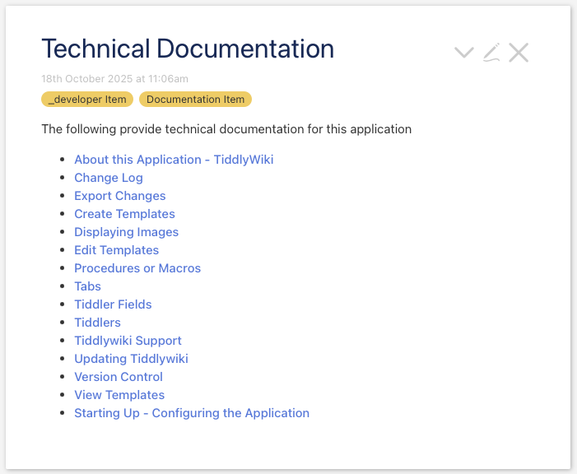Open the View Templates link
577x474 pixels.
coord(119,395)
